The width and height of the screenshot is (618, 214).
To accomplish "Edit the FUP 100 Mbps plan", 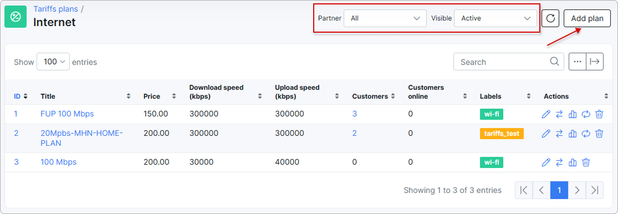I will [x=546, y=114].
